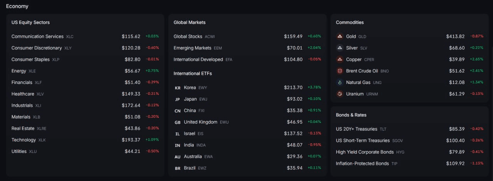The image size is (493, 181).
Task: Open the Technology XLK sector row
Action: (x=85, y=140)
